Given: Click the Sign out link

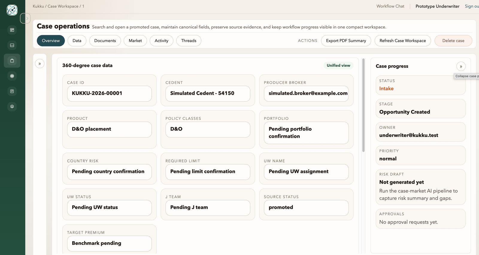Looking at the screenshot, I should coord(472,6).
